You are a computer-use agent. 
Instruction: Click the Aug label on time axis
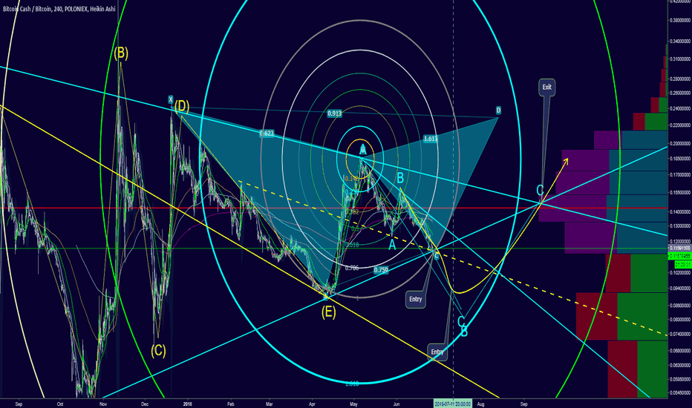pyautogui.click(x=480, y=404)
